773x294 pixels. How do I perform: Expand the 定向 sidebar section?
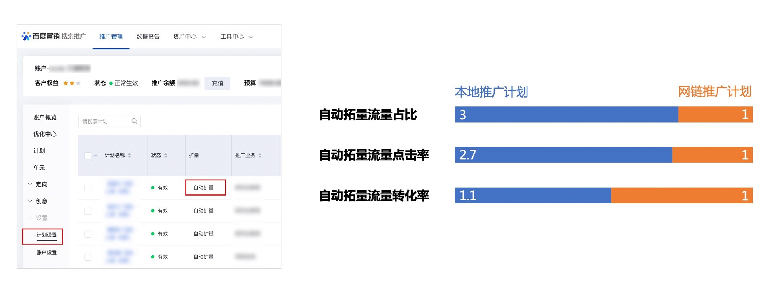click(x=30, y=184)
